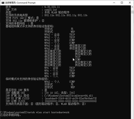
Task: Click the bcmihvsrv64.dll path line
Action: click(x=69, y=96)
